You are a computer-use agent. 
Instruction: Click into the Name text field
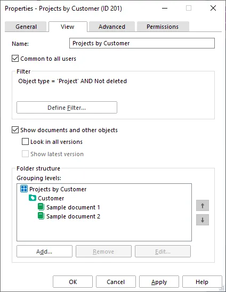tap(142, 43)
